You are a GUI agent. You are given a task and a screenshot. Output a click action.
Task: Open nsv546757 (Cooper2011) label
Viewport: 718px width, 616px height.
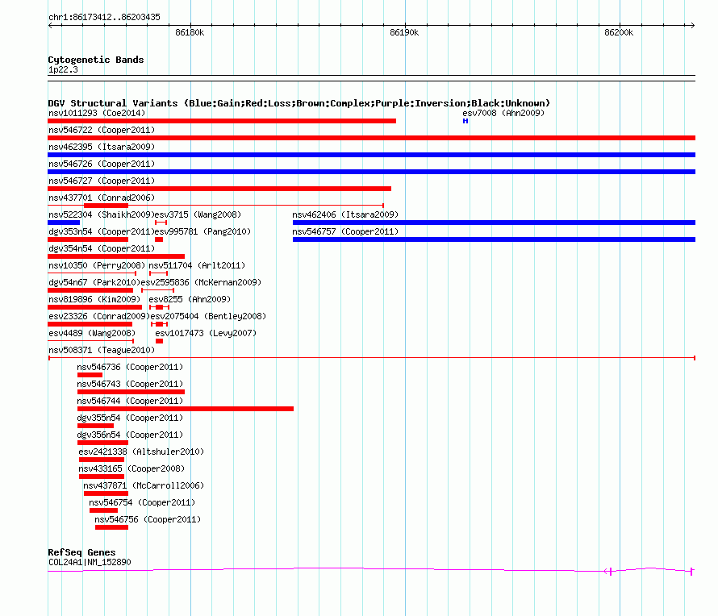pos(345,231)
